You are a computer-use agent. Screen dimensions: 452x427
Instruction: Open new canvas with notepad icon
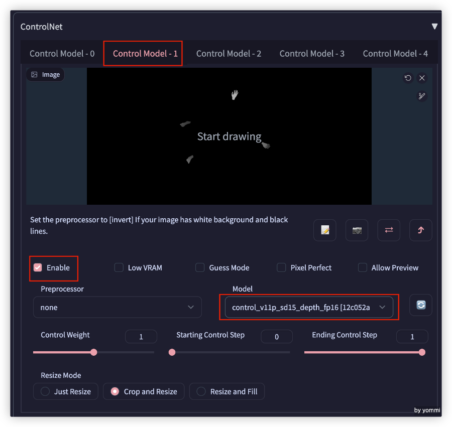tap(325, 230)
